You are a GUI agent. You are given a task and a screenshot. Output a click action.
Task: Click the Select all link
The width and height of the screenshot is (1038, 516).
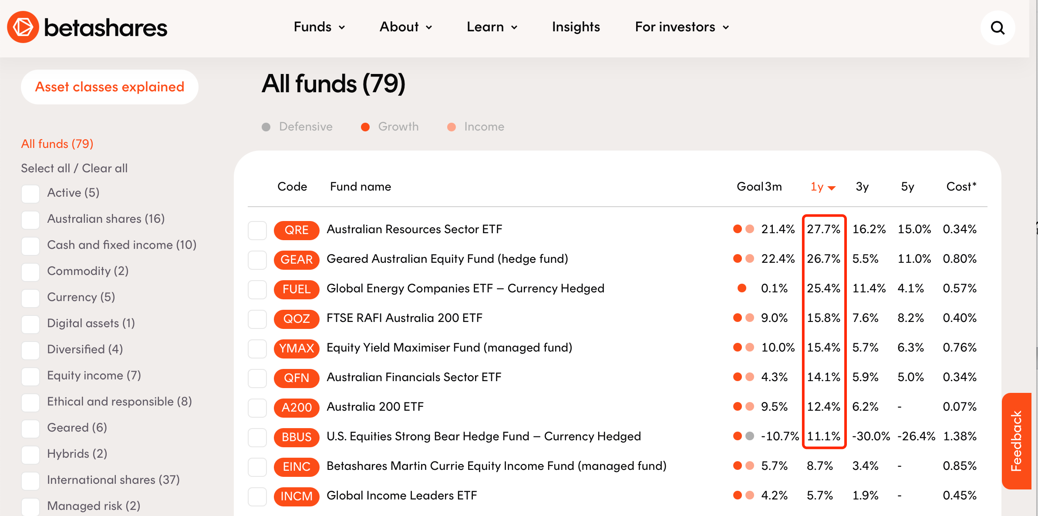(45, 168)
